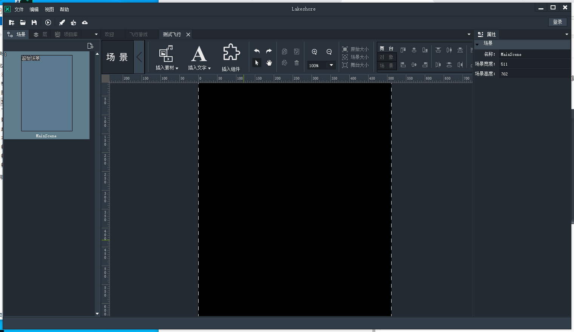Click the redo arrow icon
This screenshot has height=332, width=574.
point(269,51)
